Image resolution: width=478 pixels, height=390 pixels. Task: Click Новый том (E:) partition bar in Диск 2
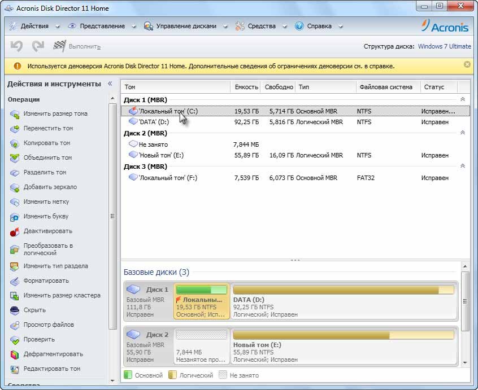pyautogui.click(x=344, y=335)
